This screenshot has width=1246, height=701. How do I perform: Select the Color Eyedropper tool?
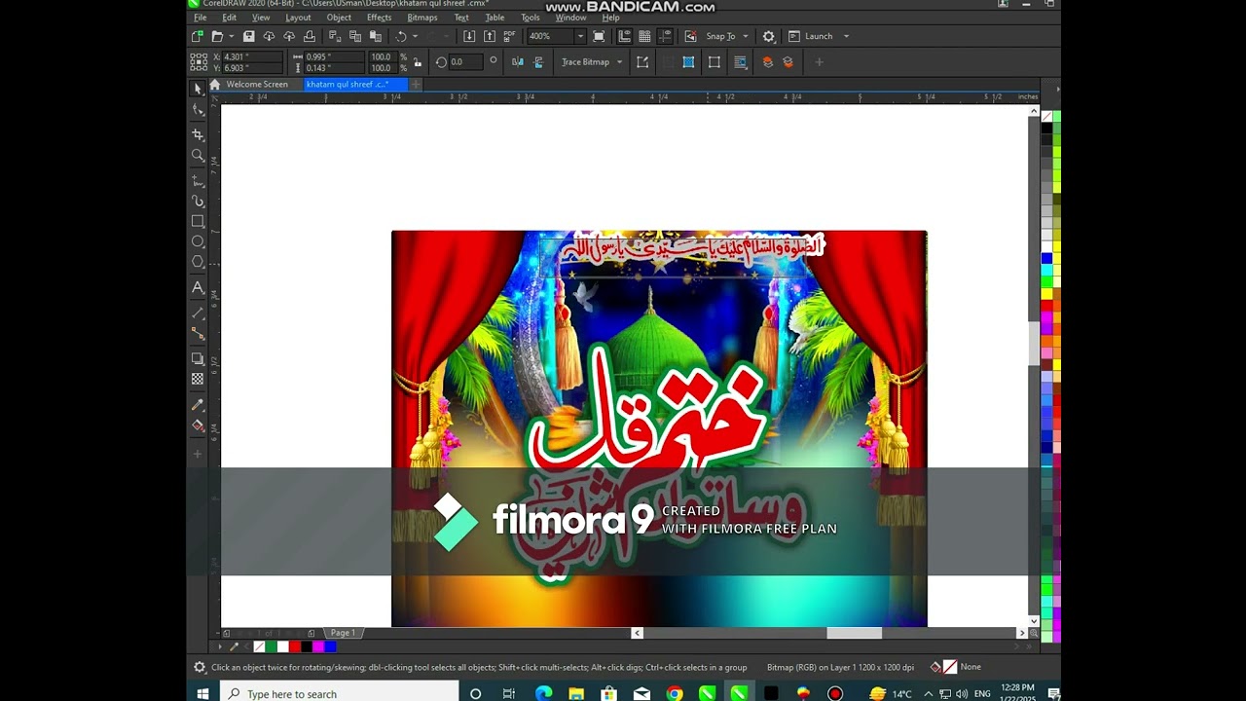(198, 404)
